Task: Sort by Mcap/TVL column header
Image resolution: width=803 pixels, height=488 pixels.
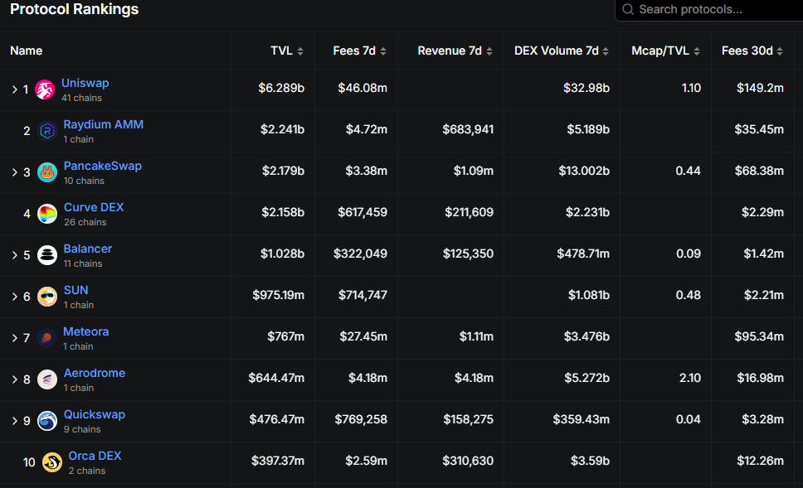Action: (x=664, y=51)
